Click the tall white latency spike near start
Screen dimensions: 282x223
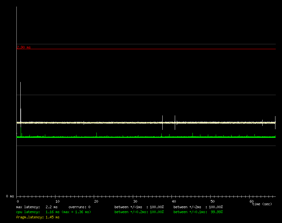(20, 98)
